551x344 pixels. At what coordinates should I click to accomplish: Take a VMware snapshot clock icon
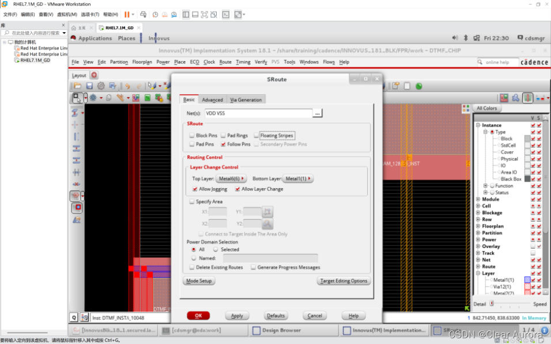(x=155, y=14)
